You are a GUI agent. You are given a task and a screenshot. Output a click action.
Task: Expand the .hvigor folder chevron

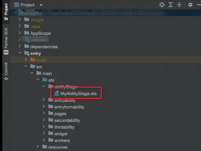20,19
